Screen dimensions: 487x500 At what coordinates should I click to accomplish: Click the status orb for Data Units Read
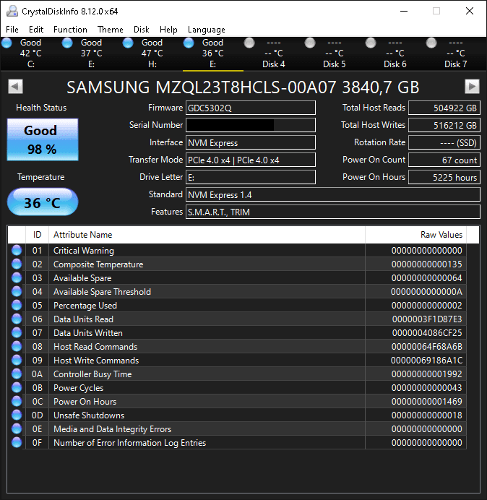pyautogui.click(x=17, y=319)
